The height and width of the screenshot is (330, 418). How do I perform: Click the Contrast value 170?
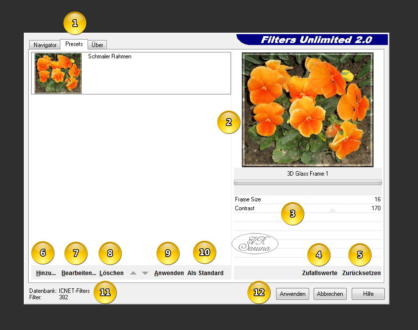[376, 208]
